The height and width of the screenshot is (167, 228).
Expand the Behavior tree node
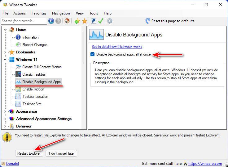(x=5, y=126)
